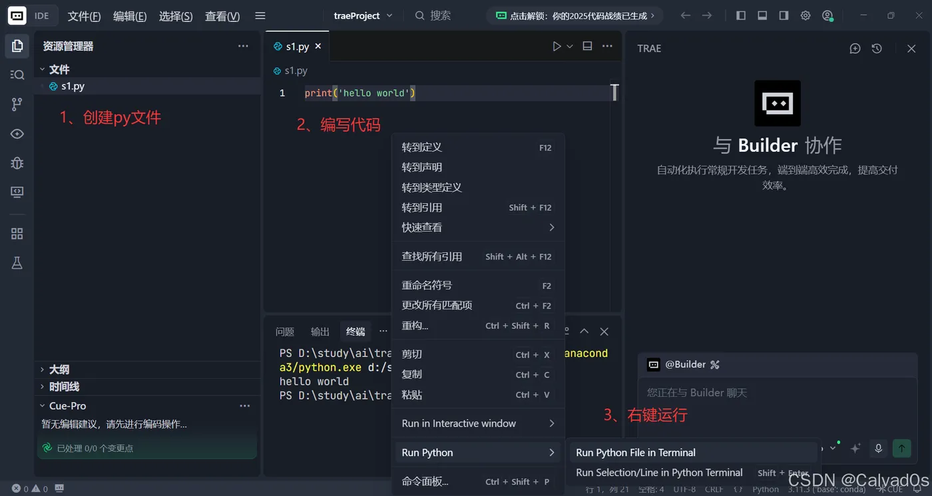Open the settings gear in the title bar
The width and height of the screenshot is (932, 496).
pos(806,15)
